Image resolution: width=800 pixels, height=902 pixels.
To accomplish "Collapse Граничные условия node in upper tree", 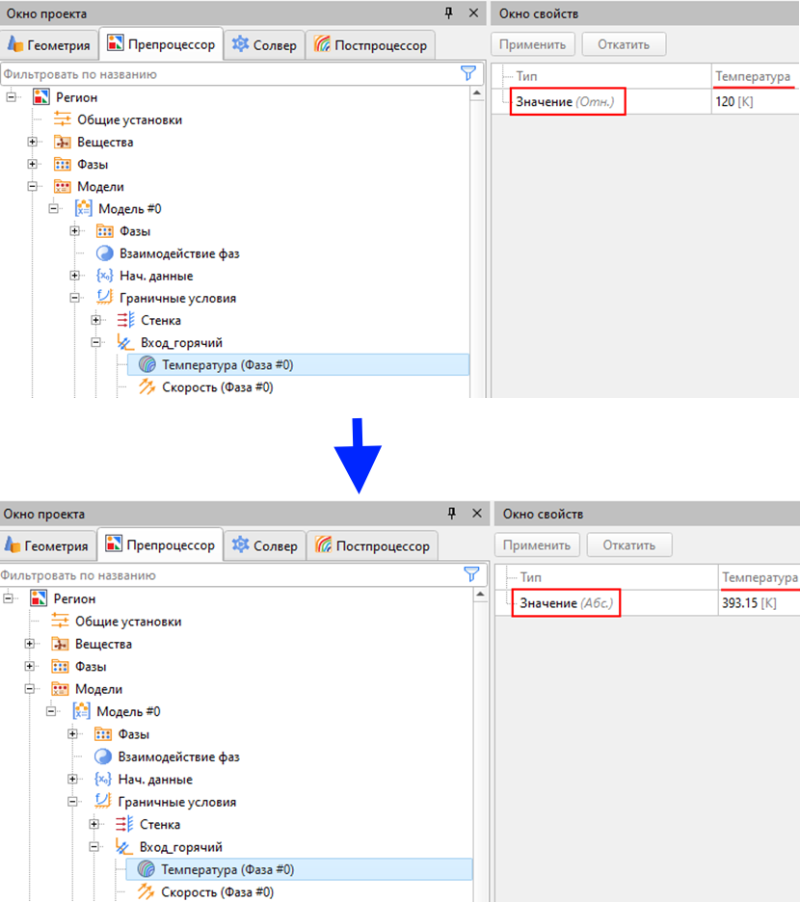I will click(75, 298).
